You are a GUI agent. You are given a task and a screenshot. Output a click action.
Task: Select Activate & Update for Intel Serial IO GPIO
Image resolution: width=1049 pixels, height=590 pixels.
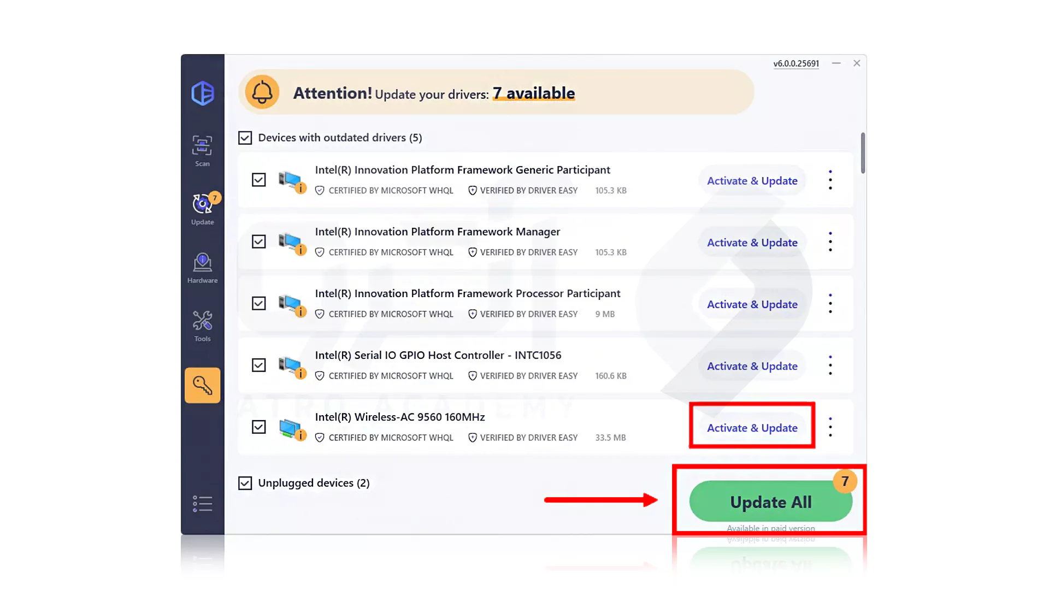pos(752,365)
